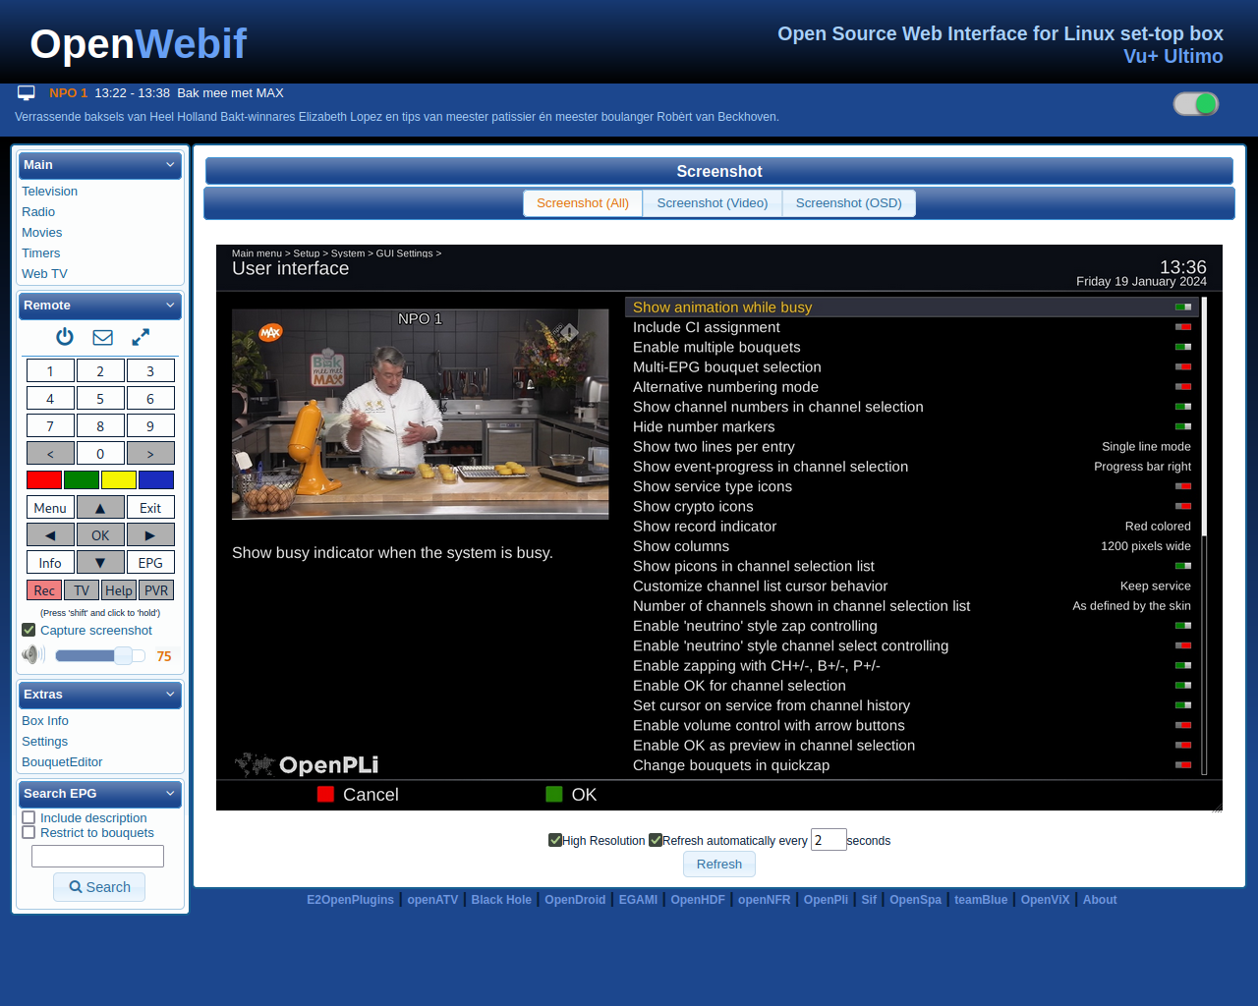Collapse the Remote panel chevron
Screen dimensions: 1258x1006
[170, 306]
